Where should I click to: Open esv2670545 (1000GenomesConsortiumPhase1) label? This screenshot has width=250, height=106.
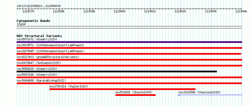[x=51, y=51]
